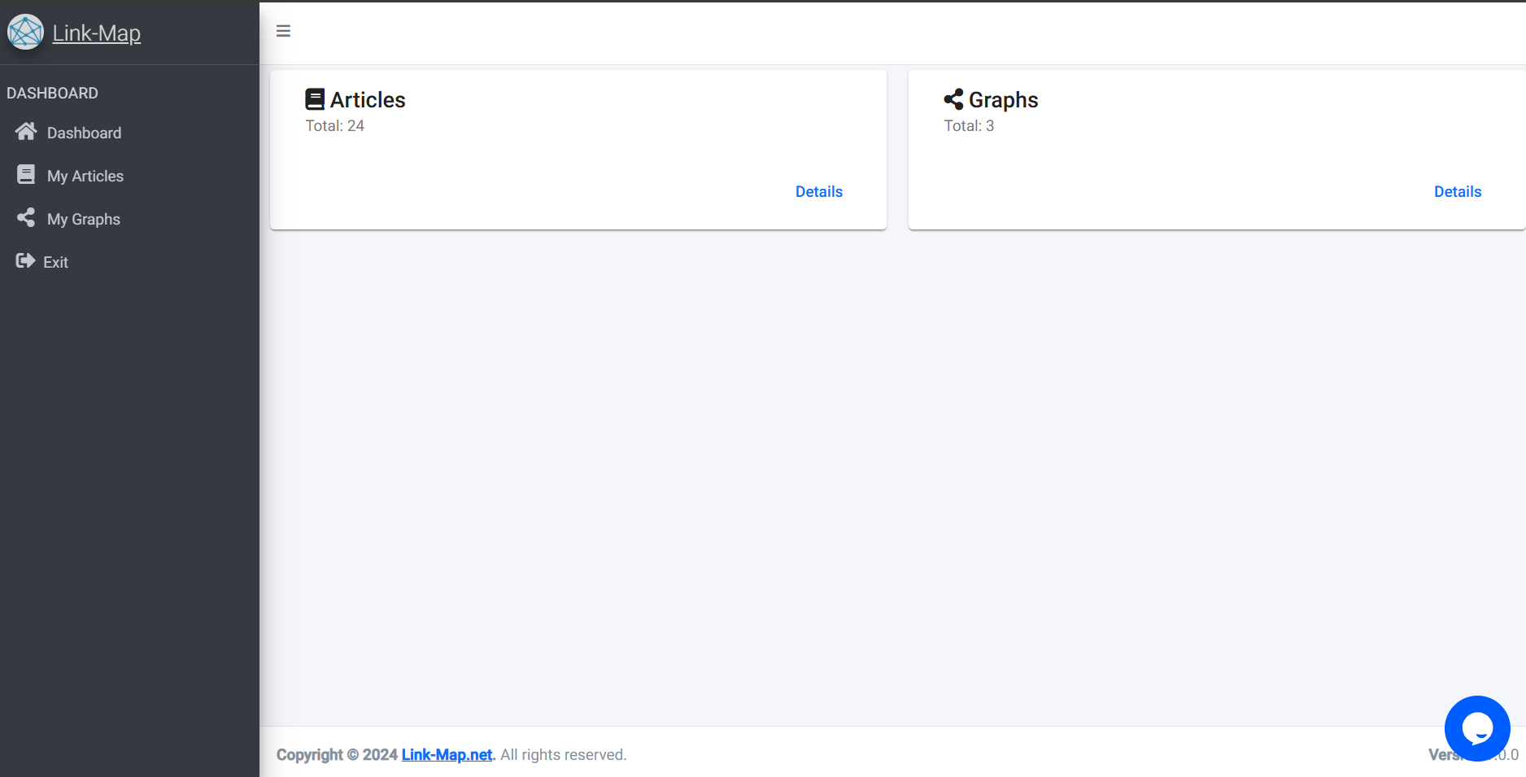Click 'All rights reserved.' footer text
Viewport: 1526px width, 777px height.
pos(563,755)
